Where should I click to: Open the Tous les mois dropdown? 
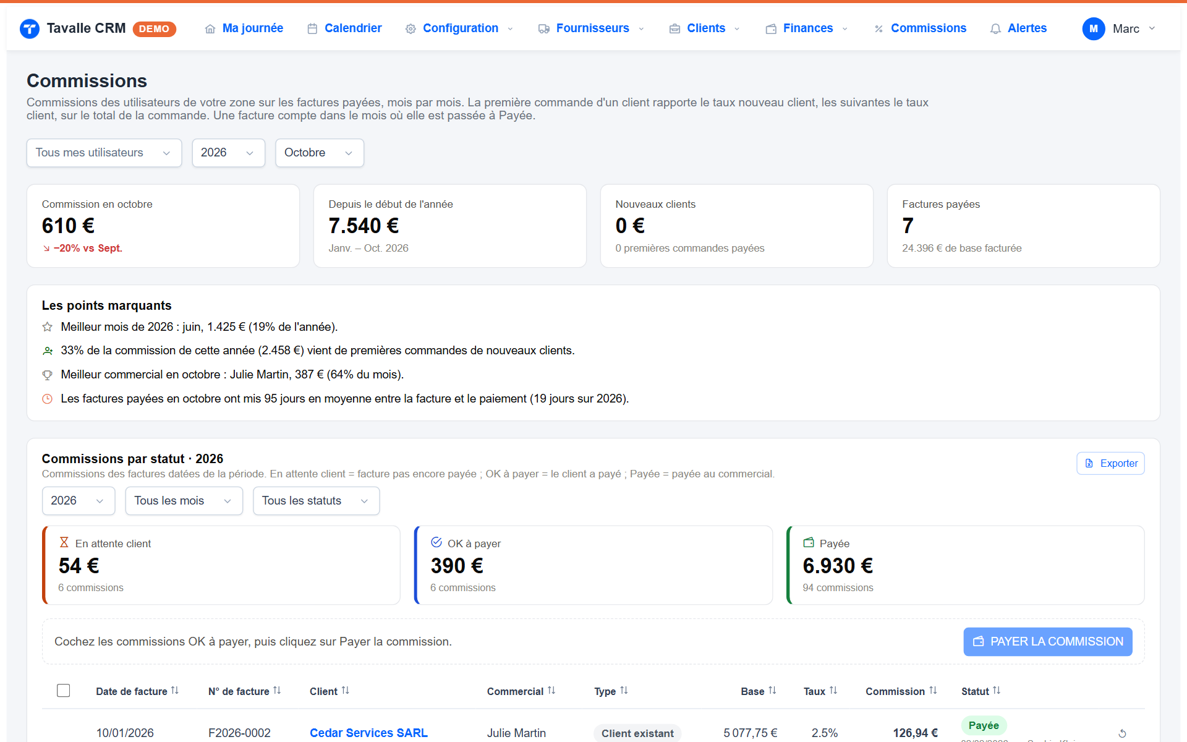pos(184,501)
